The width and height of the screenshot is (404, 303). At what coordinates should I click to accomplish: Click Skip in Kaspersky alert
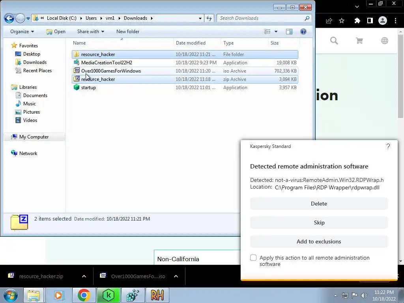point(319,223)
